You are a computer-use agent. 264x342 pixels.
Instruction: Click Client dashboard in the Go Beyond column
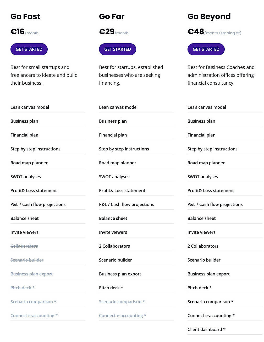tap(206, 329)
